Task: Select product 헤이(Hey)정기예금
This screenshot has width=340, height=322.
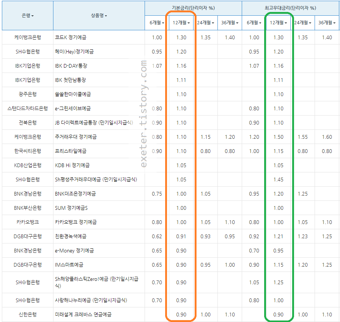Action: coord(74,52)
